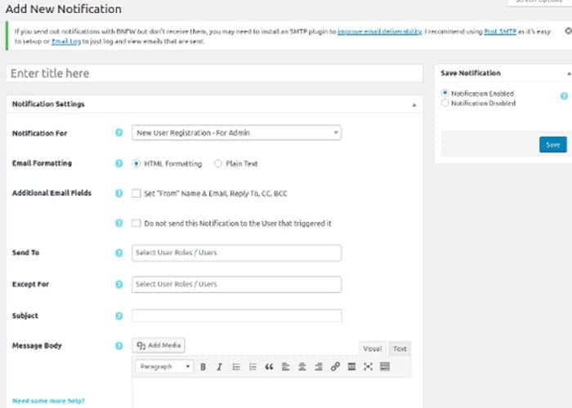Screen dimensions: 572x408
Task: Dismiss the SMTP notice
Action: pyautogui.click(x=569, y=31)
